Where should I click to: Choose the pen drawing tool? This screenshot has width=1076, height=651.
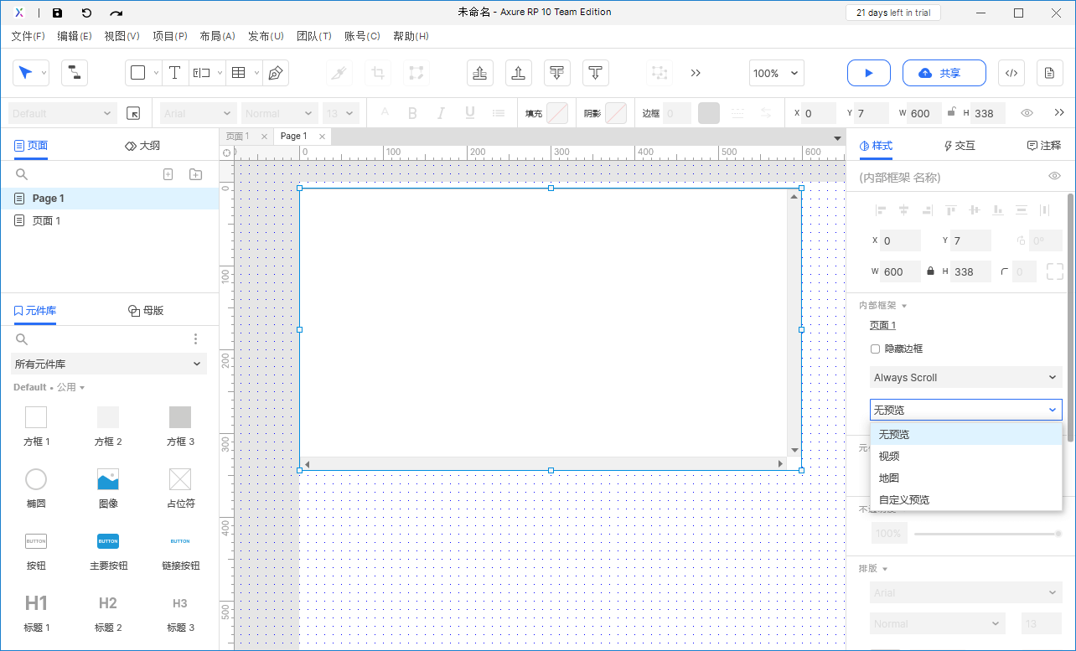[275, 73]
